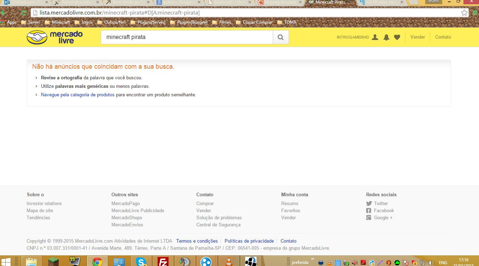Image resolution: width=479 pixels, height=266 pixels.
Task: Open Central de Segurança footer link
Action: (218, 225)
